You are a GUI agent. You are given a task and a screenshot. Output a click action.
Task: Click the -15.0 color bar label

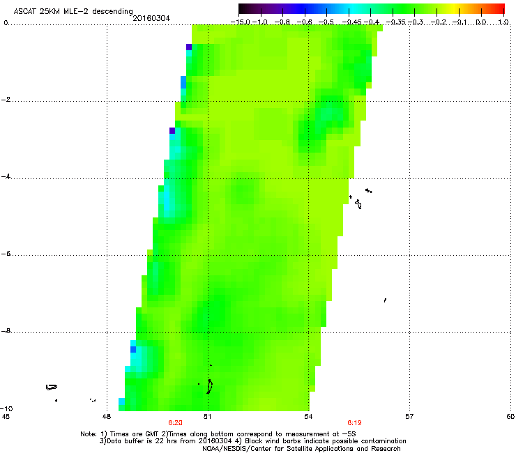point(241,22)
